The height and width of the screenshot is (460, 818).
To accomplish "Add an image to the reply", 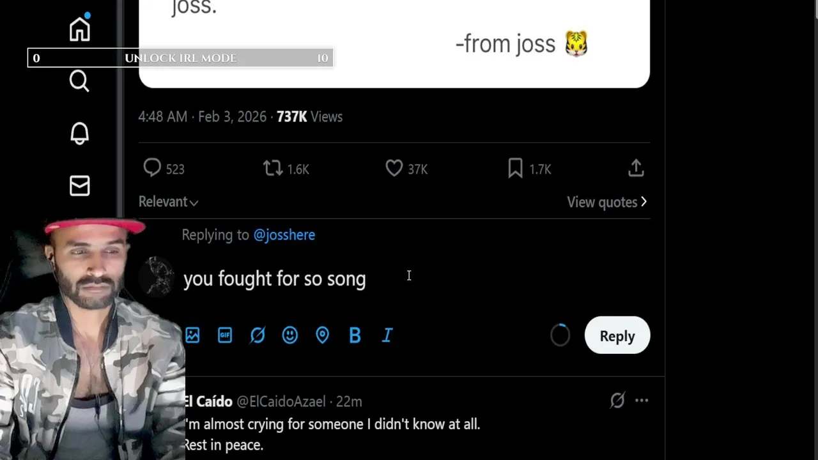I will click(192, 335).
